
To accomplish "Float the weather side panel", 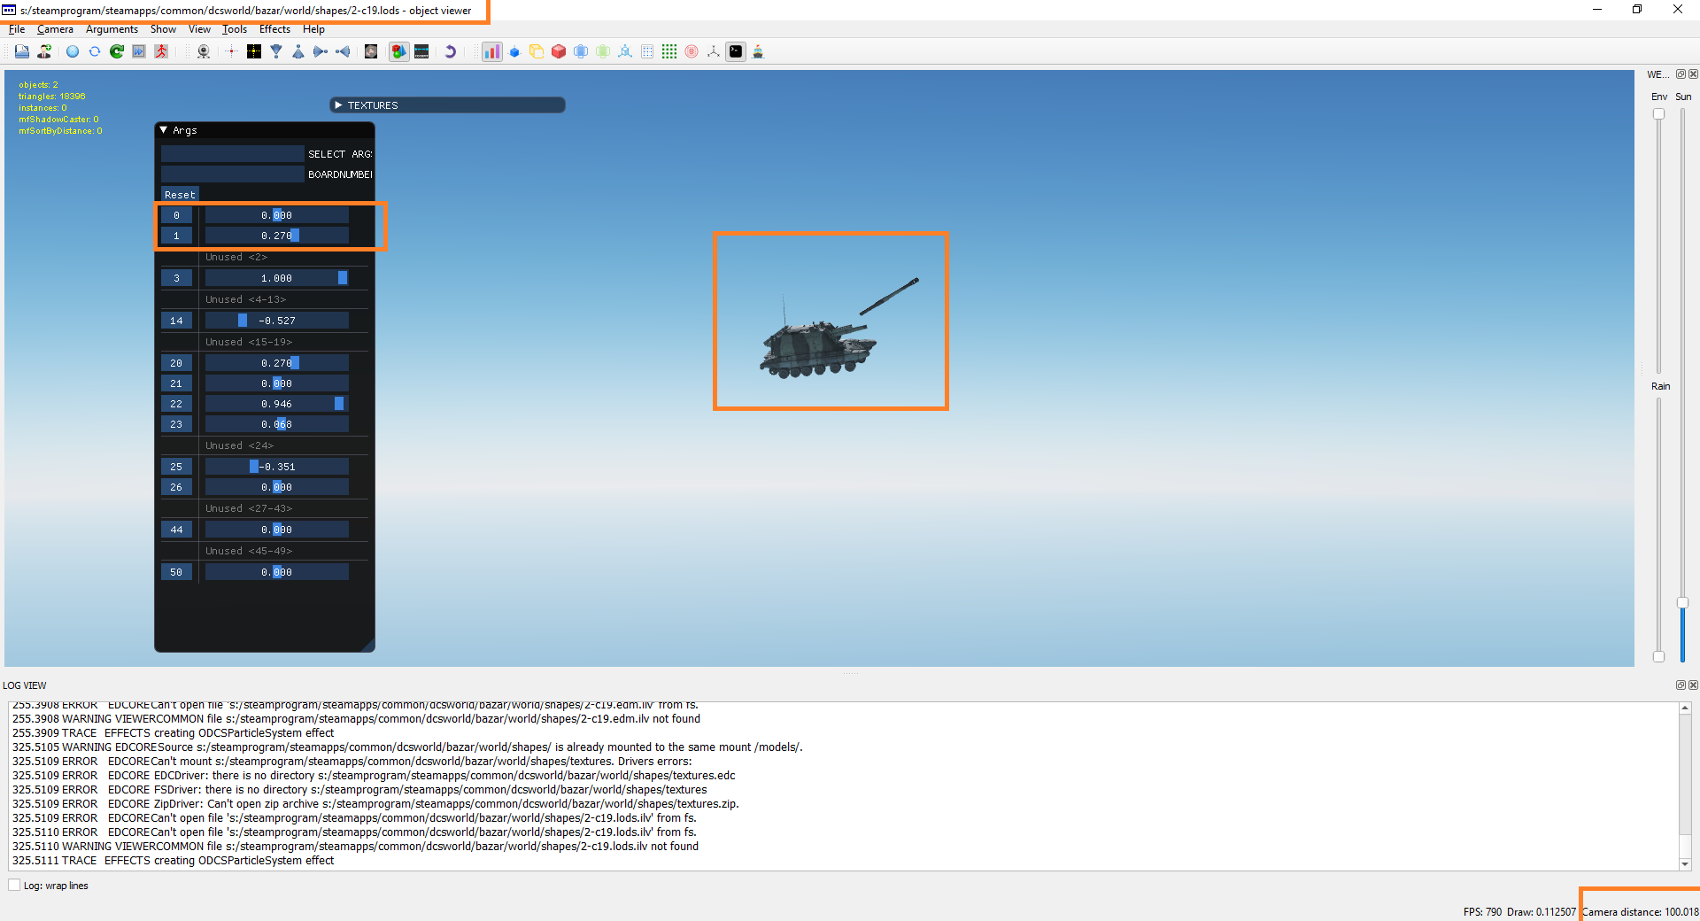I will (1681, 74).
